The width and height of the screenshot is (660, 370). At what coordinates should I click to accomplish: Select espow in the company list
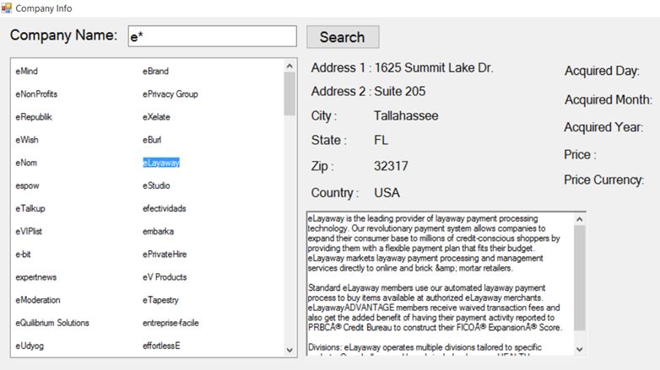point(27,185)
